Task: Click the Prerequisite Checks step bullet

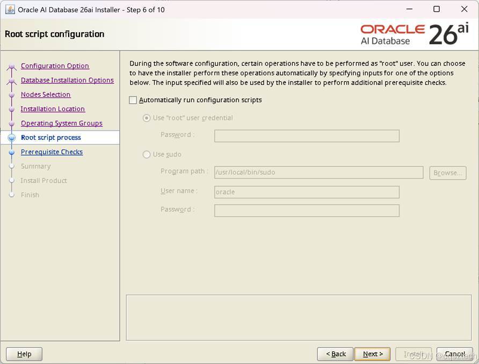Action: click(12, 152)
